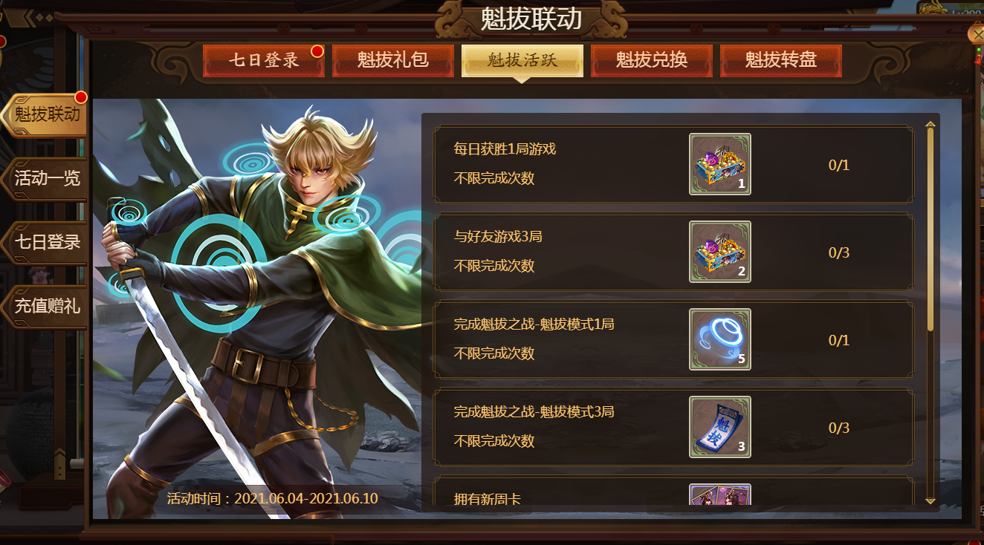The height and width of the screenshot is (545, 984).
Task: Click the treasure chest reward numbered 2
Action: (719, 252)
